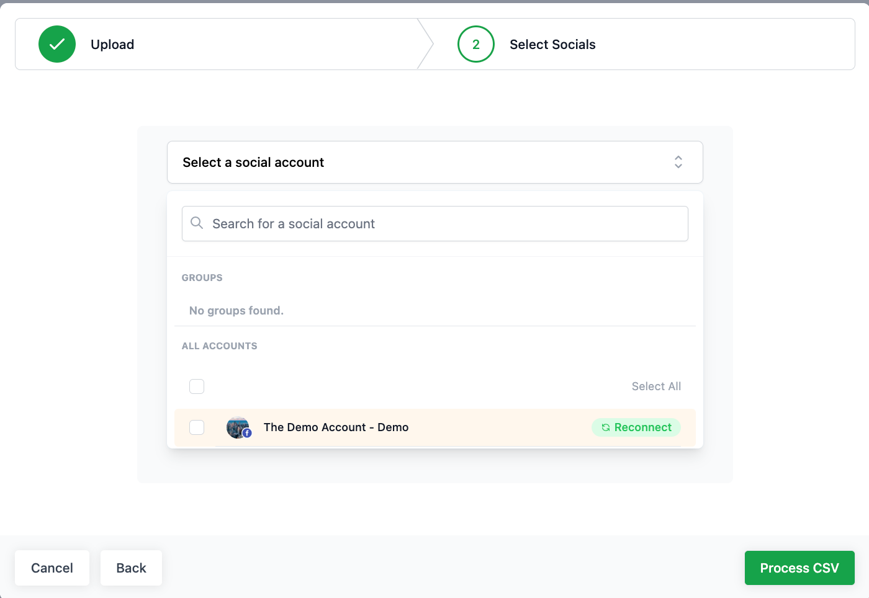Click the Facebook badge on the avatar
This screenshot has height=598, width=869.
click(247, 433)
